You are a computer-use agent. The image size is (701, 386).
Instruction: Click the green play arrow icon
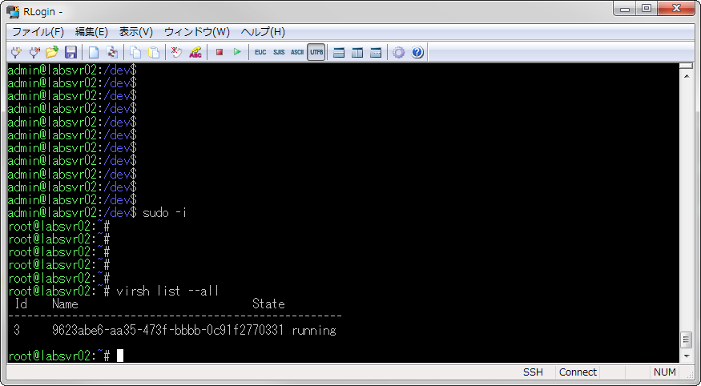coord(237,52)
